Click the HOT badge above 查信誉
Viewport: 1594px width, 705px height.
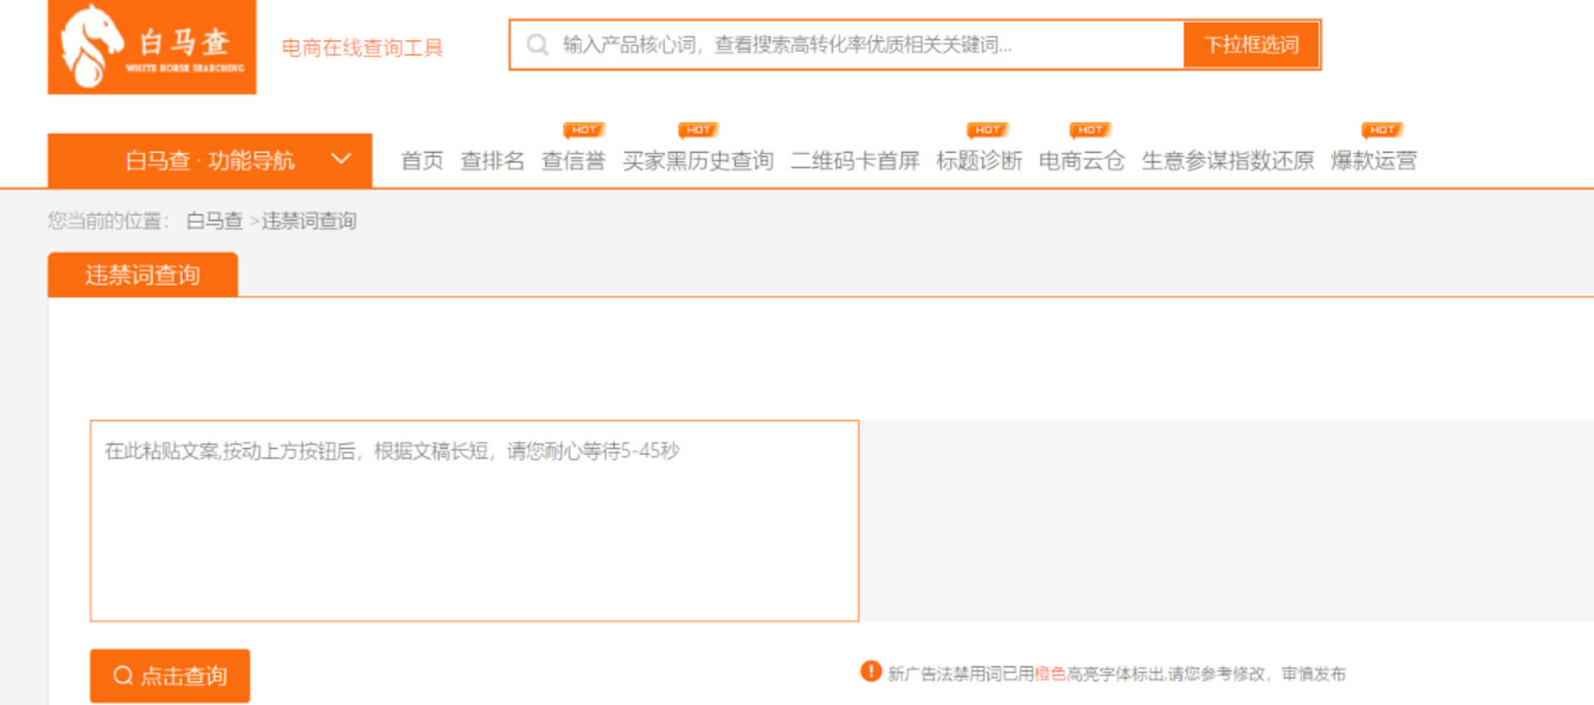pyautogui.click(x=584, y=130)
